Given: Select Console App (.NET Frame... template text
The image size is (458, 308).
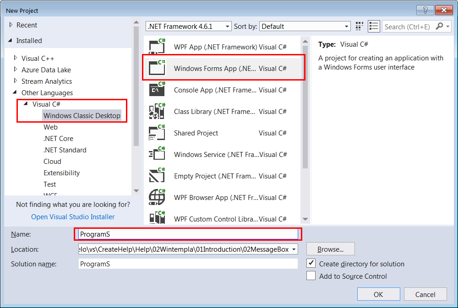Looking at the screenshot, I should tap(215, 90).
